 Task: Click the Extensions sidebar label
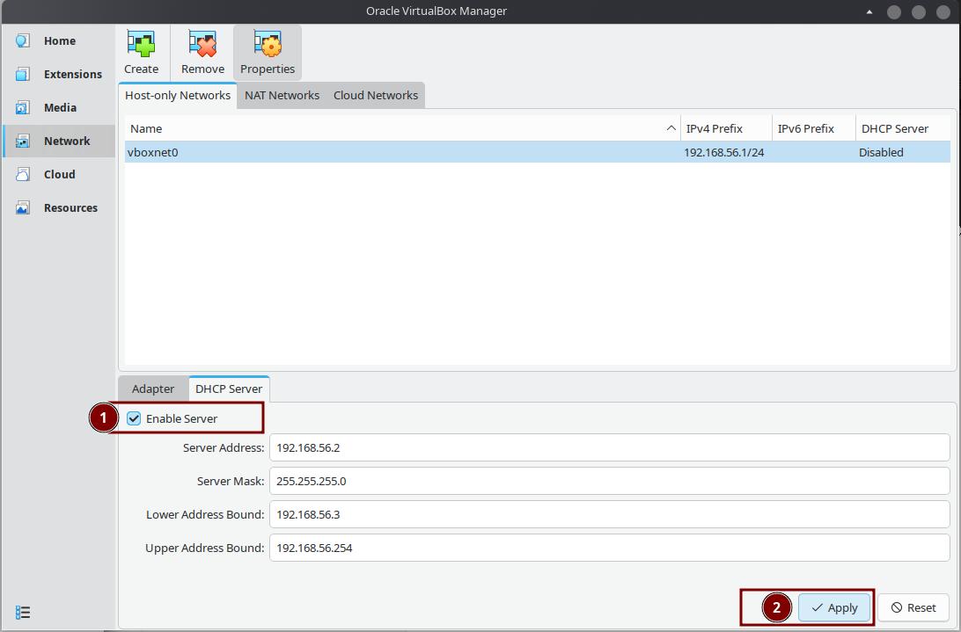(x=73, y=74)
